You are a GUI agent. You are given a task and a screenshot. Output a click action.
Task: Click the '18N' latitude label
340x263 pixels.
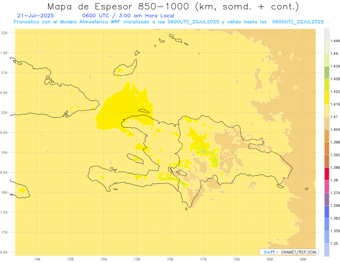pos(5,192)
